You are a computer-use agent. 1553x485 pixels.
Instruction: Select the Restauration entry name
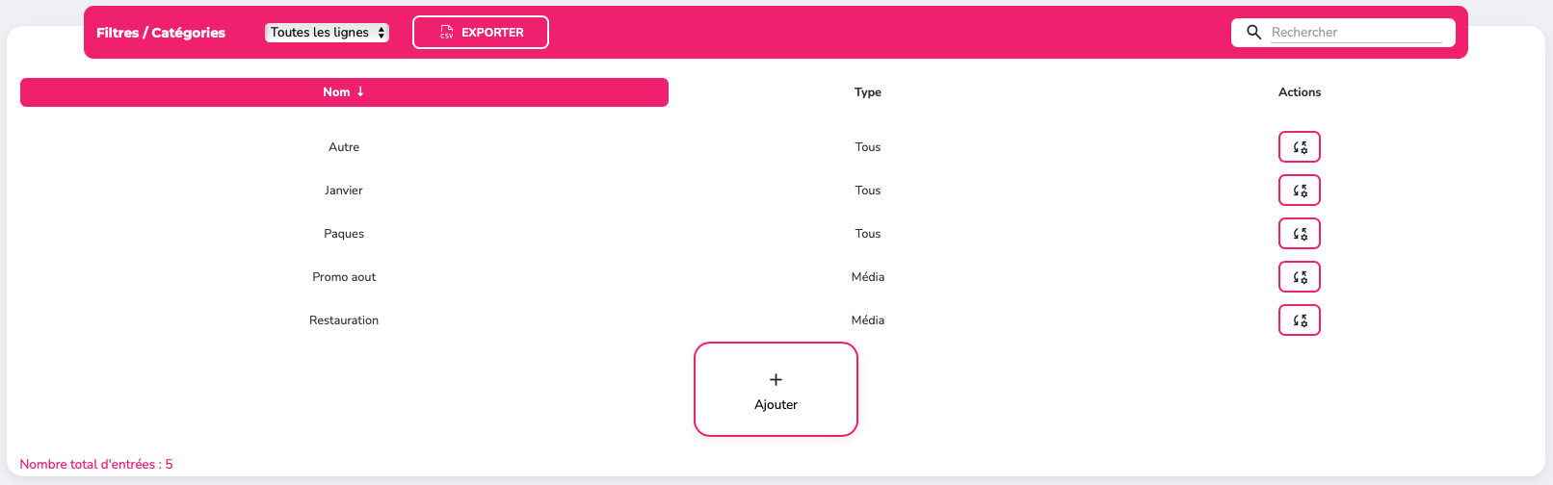coord(344,320)
